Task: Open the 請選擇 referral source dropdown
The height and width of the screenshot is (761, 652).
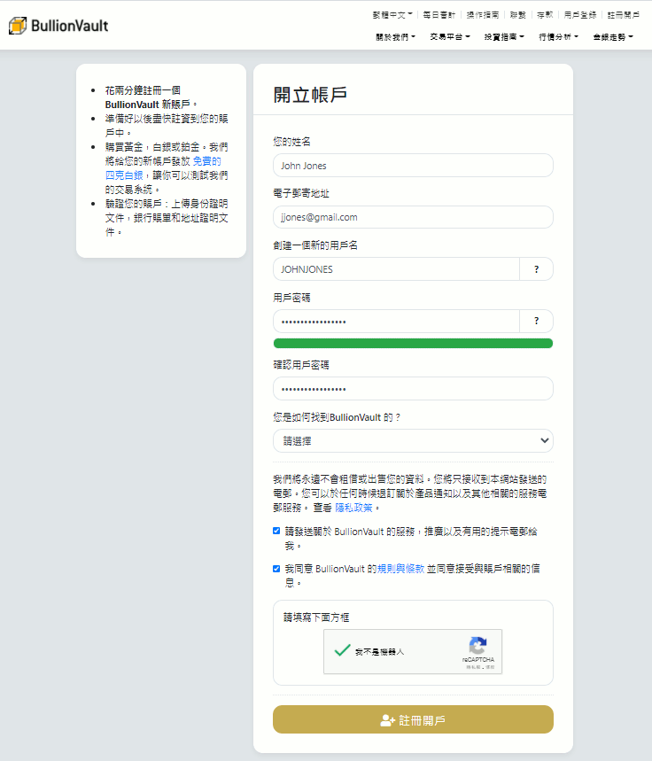Action: 413,440
